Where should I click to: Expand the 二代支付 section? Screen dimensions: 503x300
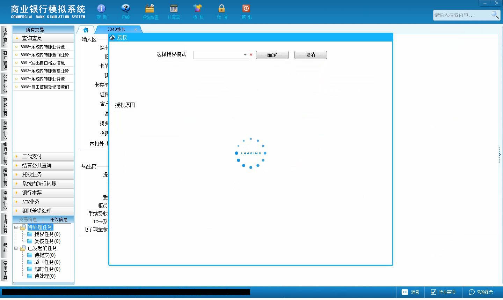(x=43, y=156)
